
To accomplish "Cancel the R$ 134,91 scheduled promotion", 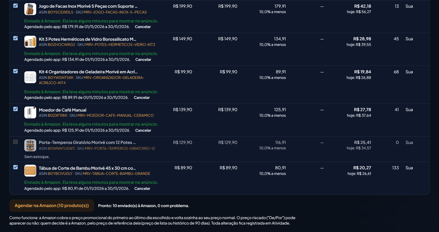I will pyautogui.click(x=143, y=60).
